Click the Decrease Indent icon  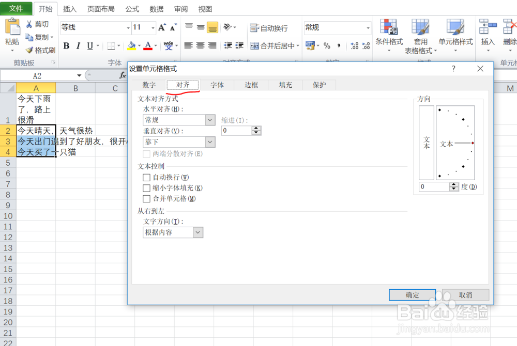[x=228, y=45]
